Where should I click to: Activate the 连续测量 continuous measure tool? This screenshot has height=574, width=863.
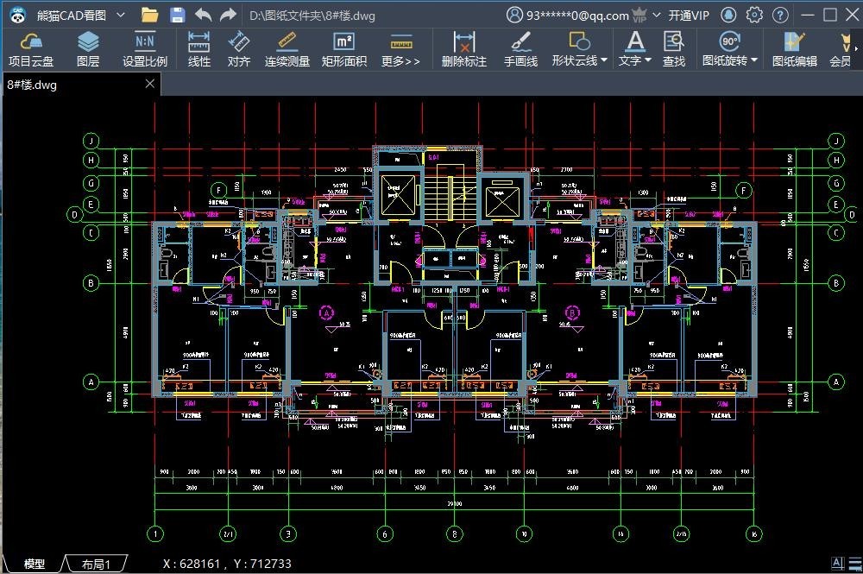pos(287,49)
